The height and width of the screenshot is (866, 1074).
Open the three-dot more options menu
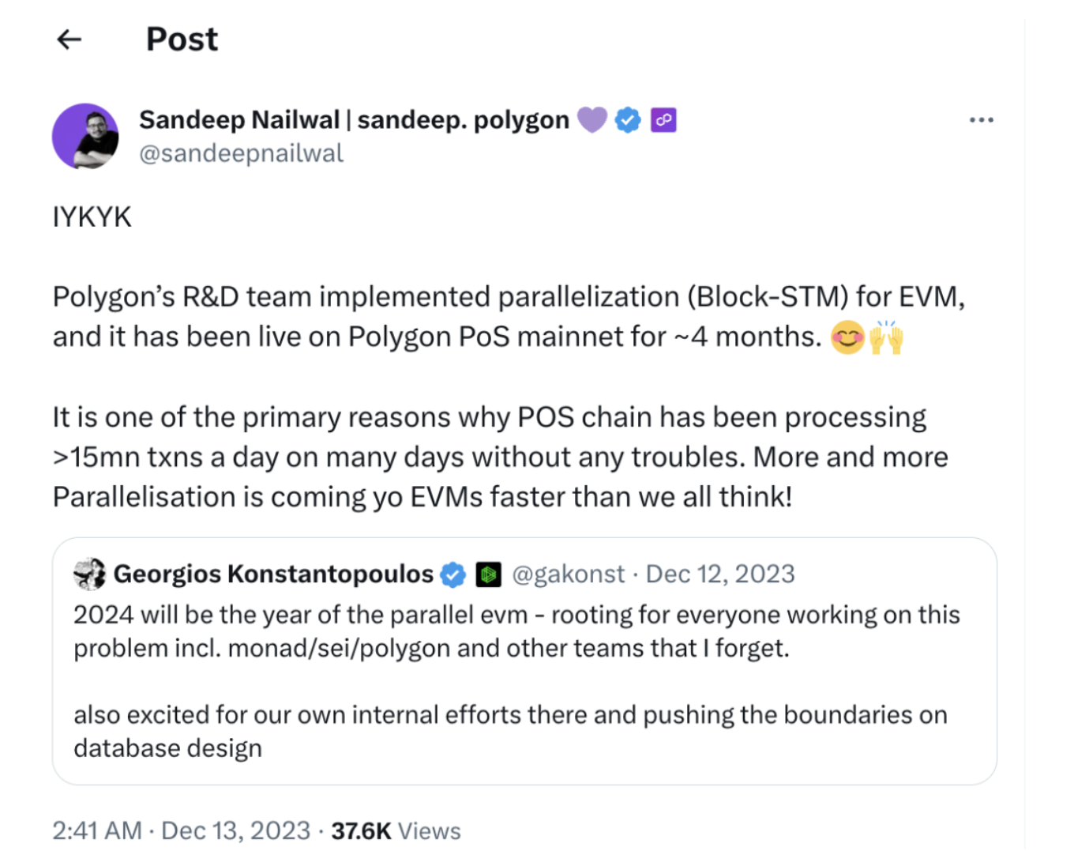[x=981, y=120]
